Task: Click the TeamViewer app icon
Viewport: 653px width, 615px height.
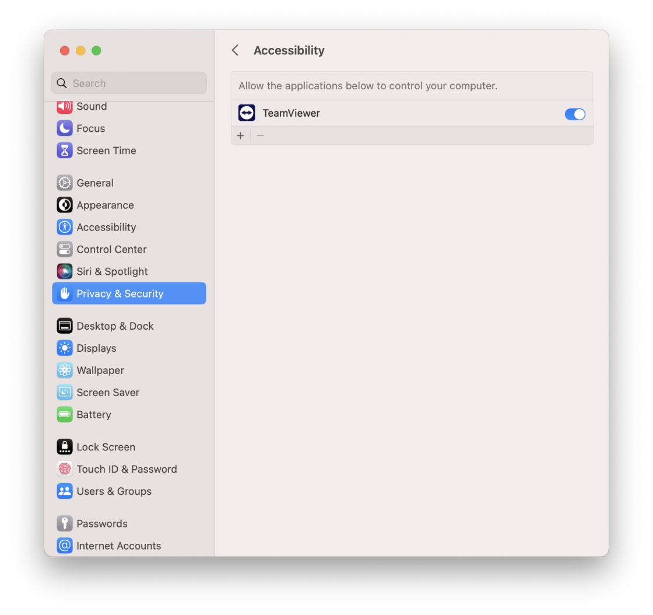Action: (246, 113)
